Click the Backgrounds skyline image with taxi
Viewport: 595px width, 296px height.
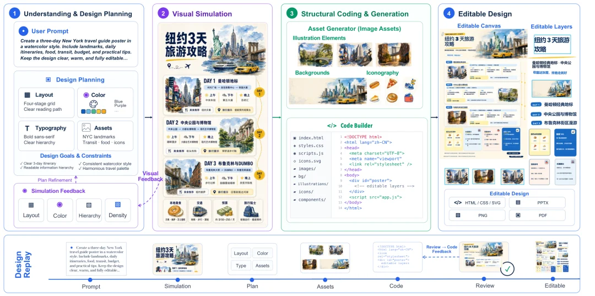(327, 91)
